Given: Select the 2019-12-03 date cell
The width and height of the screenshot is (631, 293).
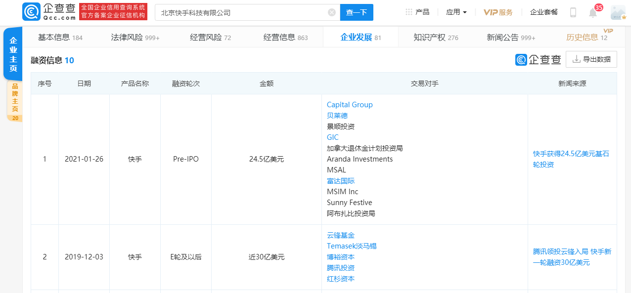Looking at the screenshot, I should (84, 257).
